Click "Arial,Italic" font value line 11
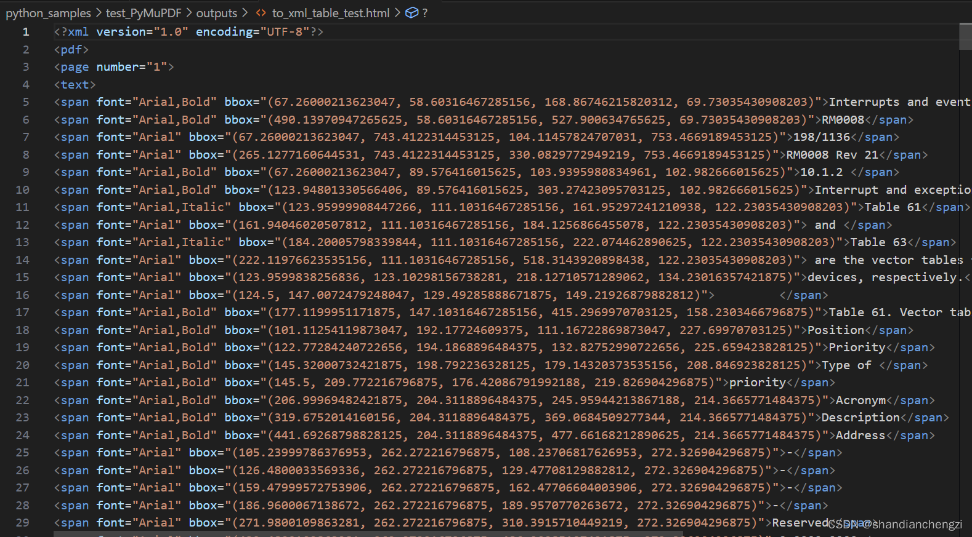This screenshot has height=537, width=972. (182, 207)
